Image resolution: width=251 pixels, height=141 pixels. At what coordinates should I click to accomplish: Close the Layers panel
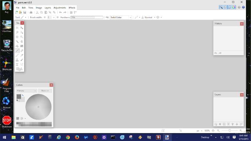(242, 95)
